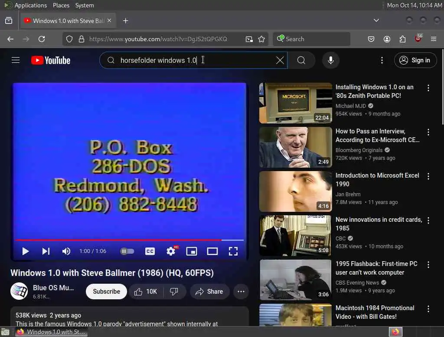This screenshot has height=337, width=444.
Task: Open the player settings gear
Action: coord(171,251)
